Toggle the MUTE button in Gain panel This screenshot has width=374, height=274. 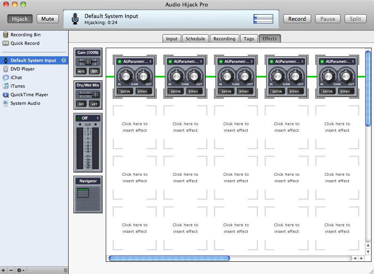[82, 71]
